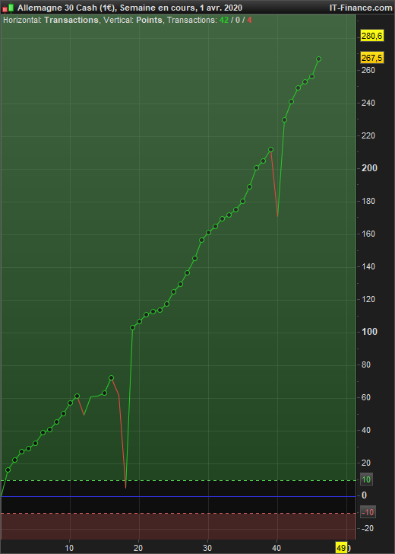Viewport: 395px width, 554px height.
Task: Click the -20 label on vertical axis
Action: pos(368,528)
